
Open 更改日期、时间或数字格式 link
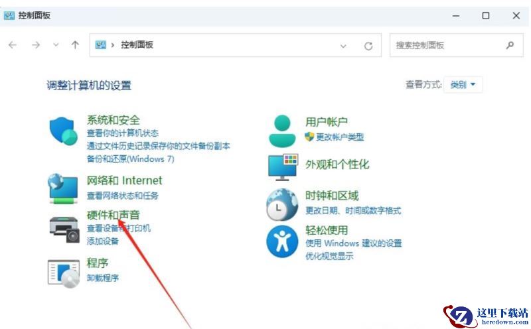(353, 210)
